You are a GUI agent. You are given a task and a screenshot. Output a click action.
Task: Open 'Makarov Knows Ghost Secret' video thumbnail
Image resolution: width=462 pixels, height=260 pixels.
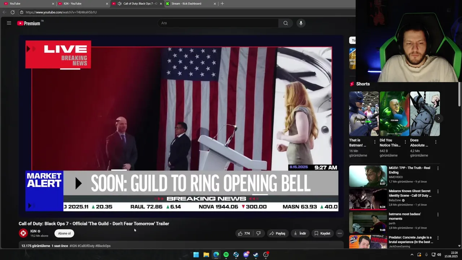click(x=368, y=199)
